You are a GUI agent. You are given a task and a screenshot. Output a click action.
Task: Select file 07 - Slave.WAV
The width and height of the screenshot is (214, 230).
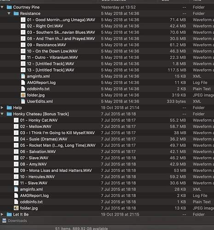pyautogui.click(x=34, y=158)
